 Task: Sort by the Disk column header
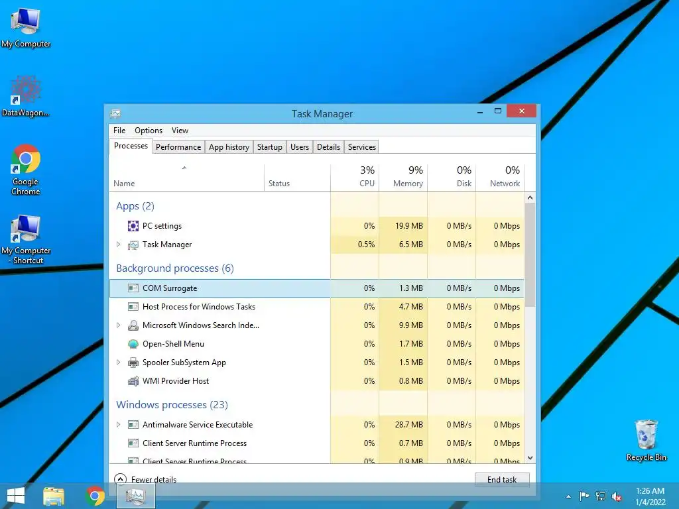point(452,178)
